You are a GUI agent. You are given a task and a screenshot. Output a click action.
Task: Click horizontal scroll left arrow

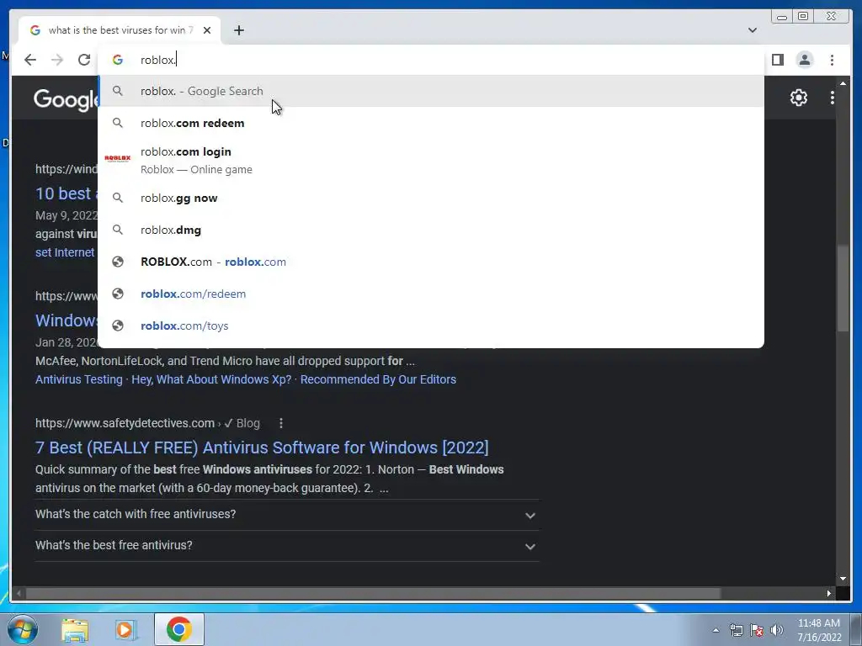click(x=19, y=593)
